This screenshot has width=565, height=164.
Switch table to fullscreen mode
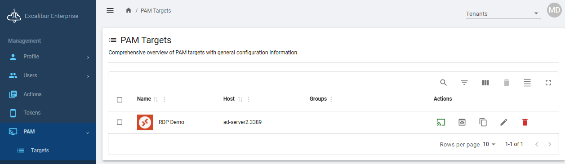point(548,83)
